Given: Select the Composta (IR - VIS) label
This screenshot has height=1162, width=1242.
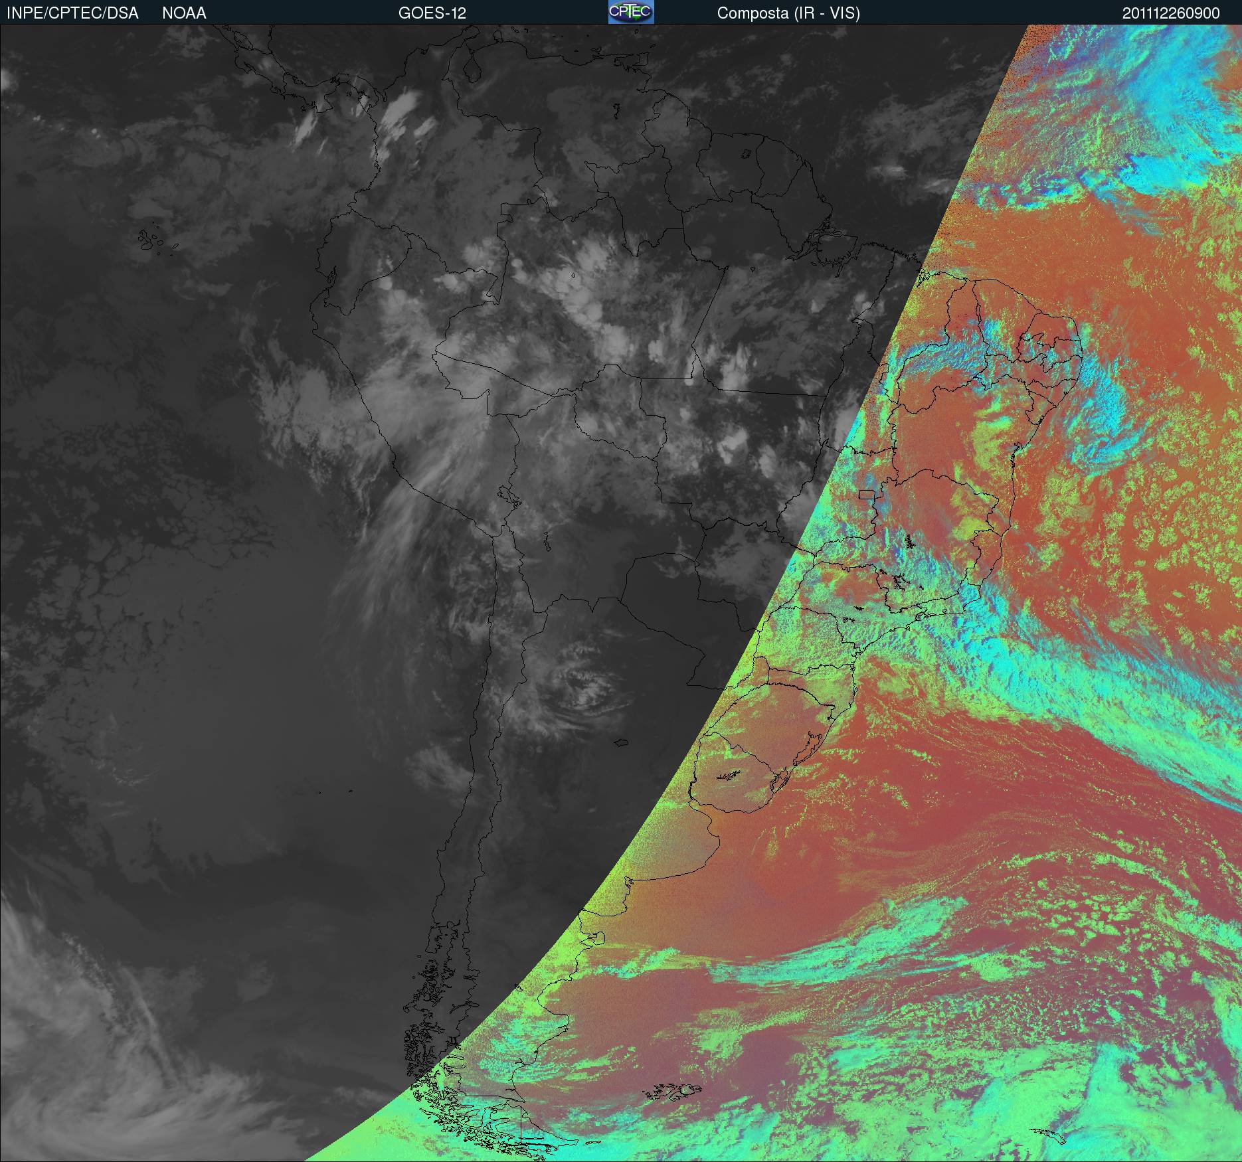Looking at the screenshot, I should (x=788, y=13).
